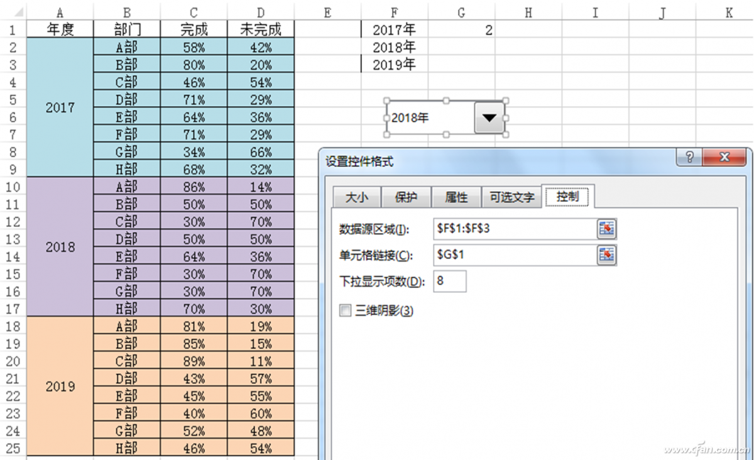
Task: Select the 控制 tab
Action: (x=569, y=196)
